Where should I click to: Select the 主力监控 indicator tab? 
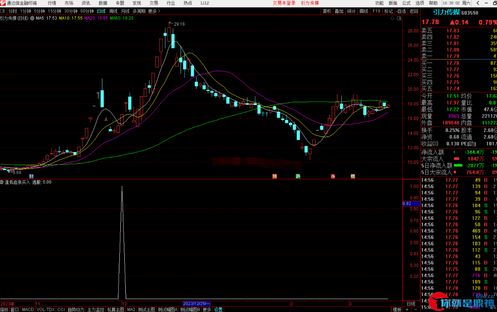(96, 309)
